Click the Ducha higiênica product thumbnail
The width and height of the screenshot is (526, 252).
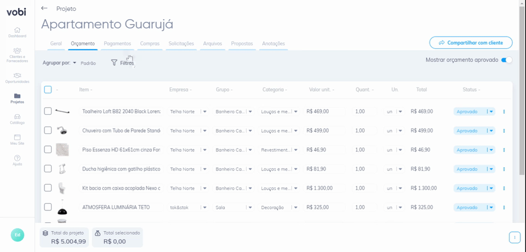(61, 169)
